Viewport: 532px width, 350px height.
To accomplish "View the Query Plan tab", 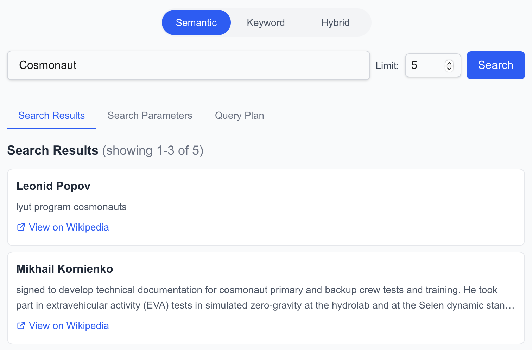I will point(239,115).
